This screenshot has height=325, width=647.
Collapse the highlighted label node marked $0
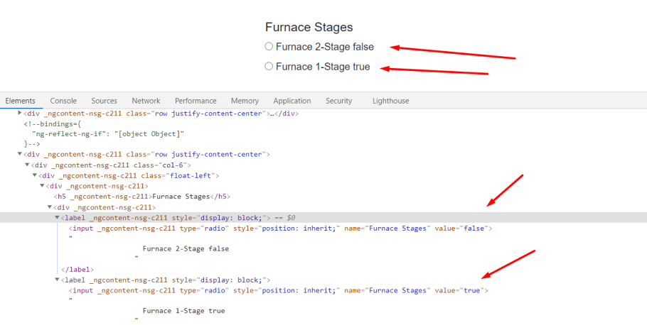point(57,217)
